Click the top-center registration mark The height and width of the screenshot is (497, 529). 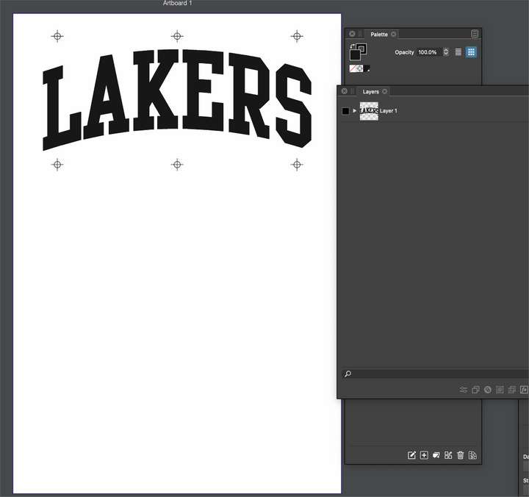point(177,36)
